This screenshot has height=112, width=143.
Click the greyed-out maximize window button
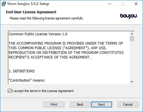click(x=123, y=4)
